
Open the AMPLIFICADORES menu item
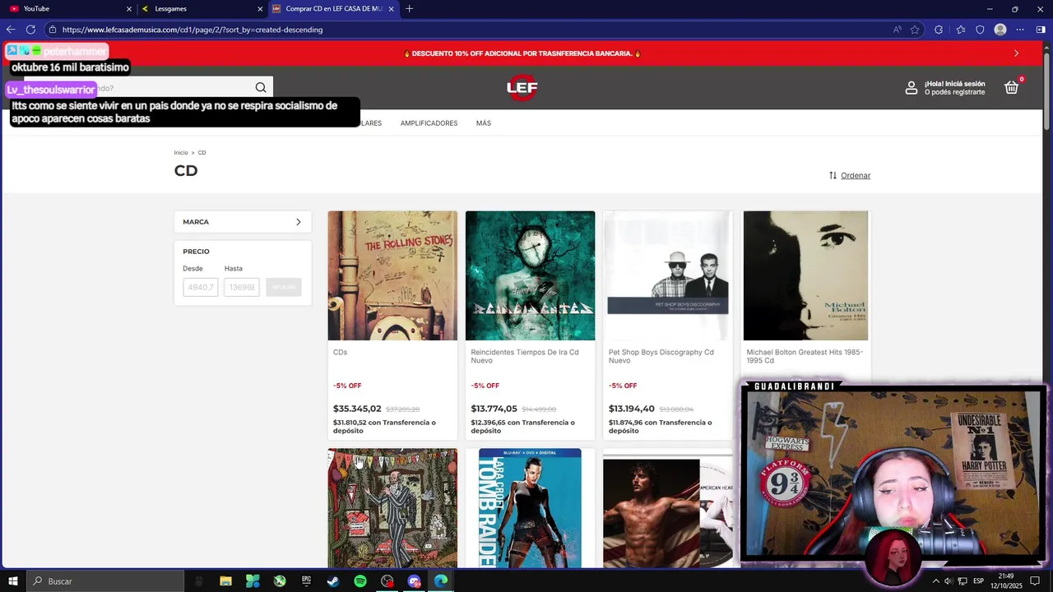(x=429, y=123)
